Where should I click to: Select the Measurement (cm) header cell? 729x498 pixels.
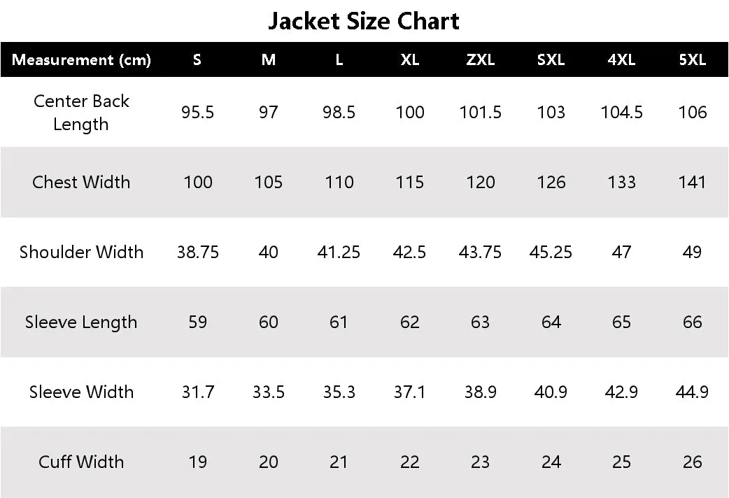[x=81, y=60]
